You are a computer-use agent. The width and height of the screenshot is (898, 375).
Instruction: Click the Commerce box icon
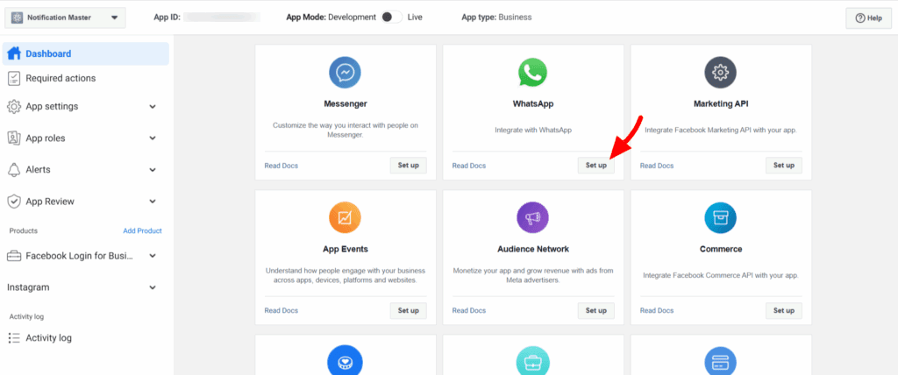[721, 217]
